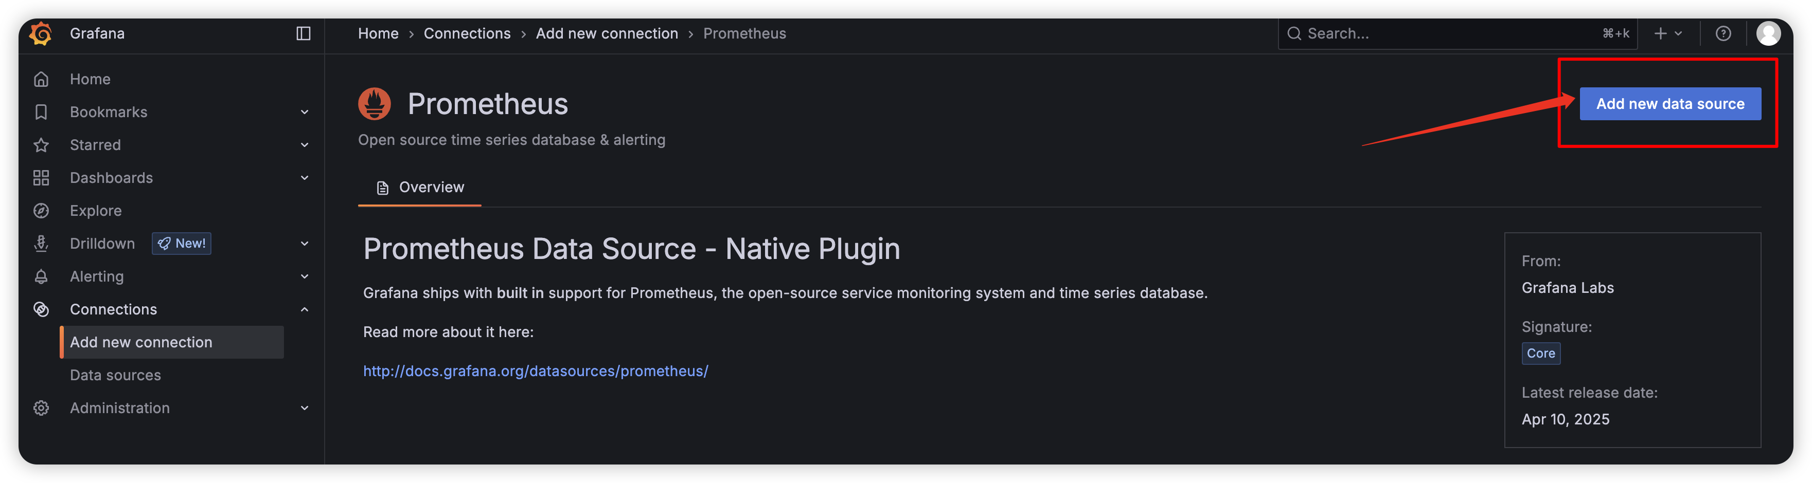Switch to the Overview tab

(x=420, y=188)
